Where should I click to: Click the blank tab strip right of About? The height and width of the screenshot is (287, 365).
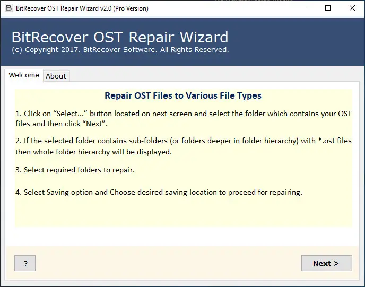(x=215, y=76)
